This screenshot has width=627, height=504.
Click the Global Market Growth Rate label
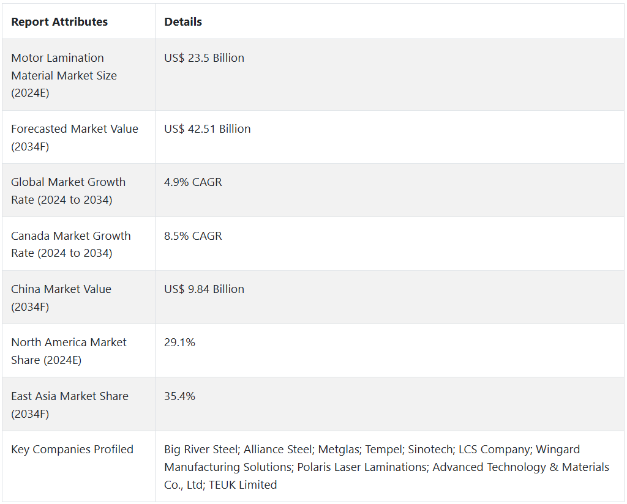(x=68, y=191)
